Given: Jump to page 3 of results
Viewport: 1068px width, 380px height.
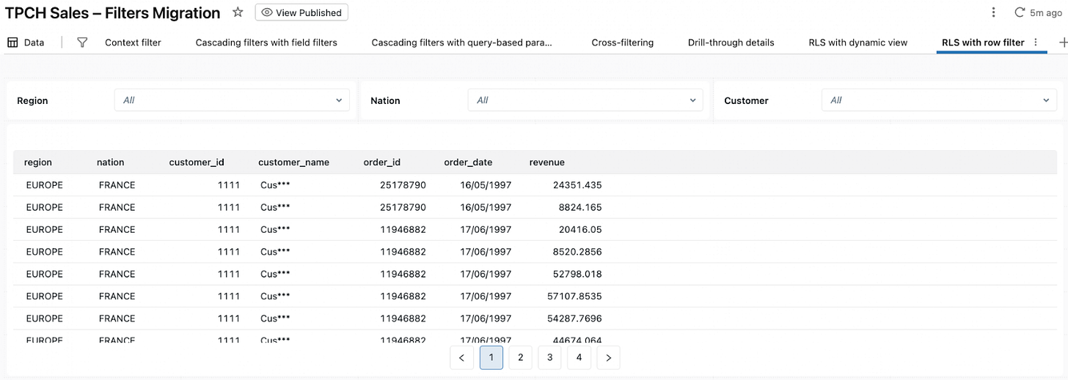Looking at the screenshot, I should [x=549, y=357].
